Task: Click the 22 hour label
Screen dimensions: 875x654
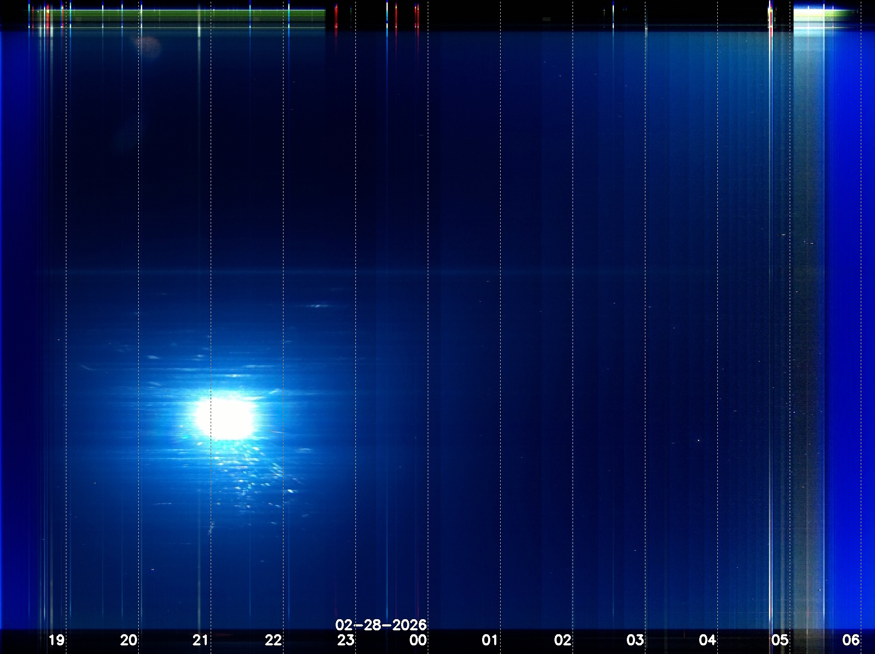Action: click(x=273, y=640)
